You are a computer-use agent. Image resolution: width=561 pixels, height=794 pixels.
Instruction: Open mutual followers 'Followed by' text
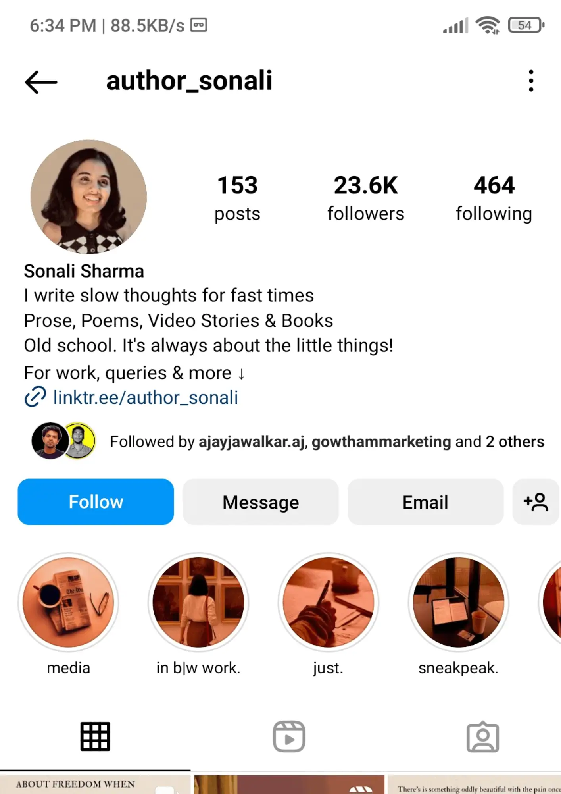[327, 441]
